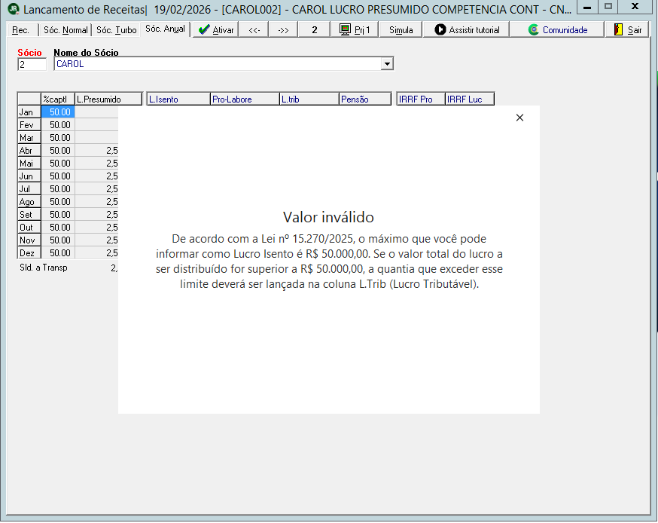Image resolution: width=658 pixels, height=523 pixels.
Task: Expand the Nome do Sócio dropdown
Action: coord(387,64)
